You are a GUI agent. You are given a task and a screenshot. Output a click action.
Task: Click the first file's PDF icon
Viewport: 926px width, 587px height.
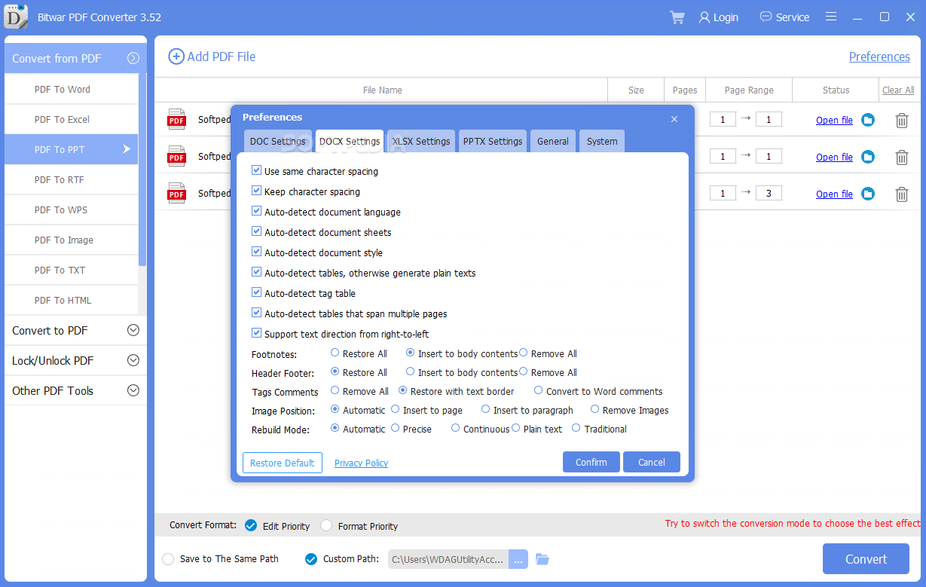point(176,119)
